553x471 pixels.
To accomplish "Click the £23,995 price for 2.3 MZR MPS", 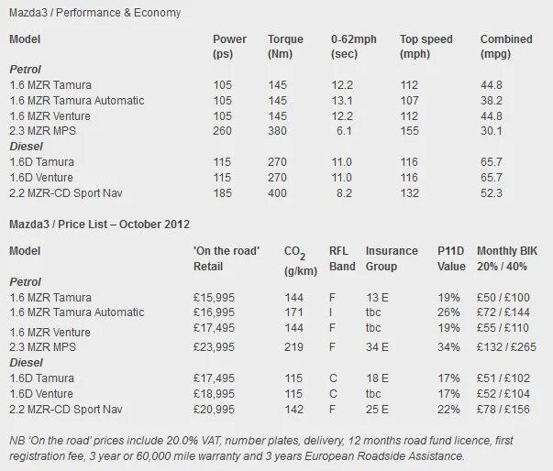I will click(214, 347).
